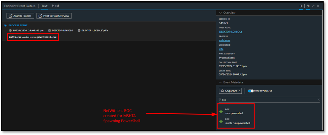Click the Endpoint Event Details title
328x135 pixels.
(x=20, y=6)
